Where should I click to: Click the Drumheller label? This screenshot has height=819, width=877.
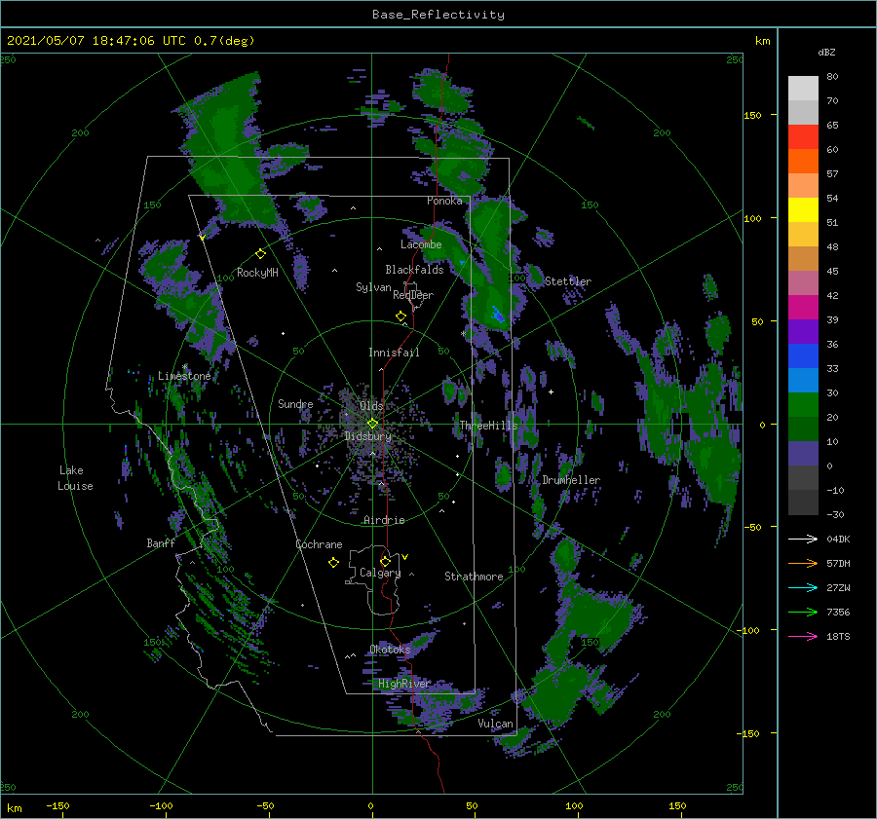[x=571, y=480]
